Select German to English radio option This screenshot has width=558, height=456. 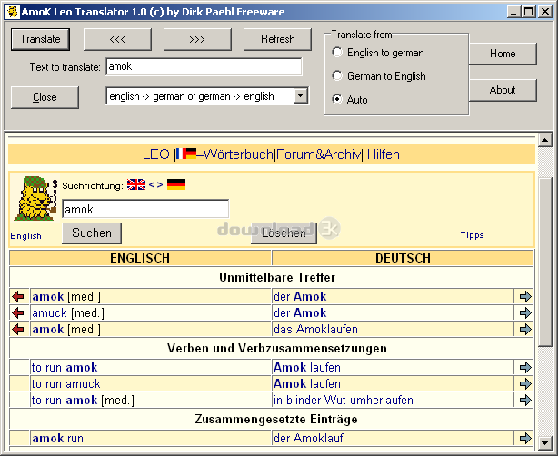tap(337, 75)
